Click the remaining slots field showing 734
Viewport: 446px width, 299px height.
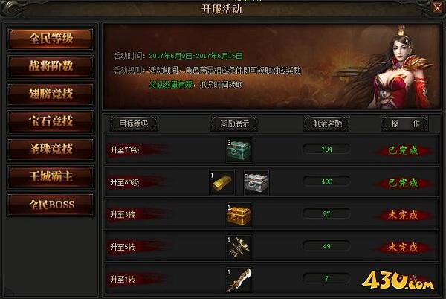click(326, 149)
